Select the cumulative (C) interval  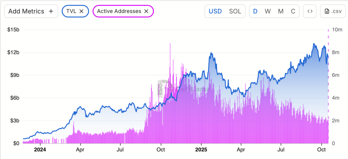293,11
